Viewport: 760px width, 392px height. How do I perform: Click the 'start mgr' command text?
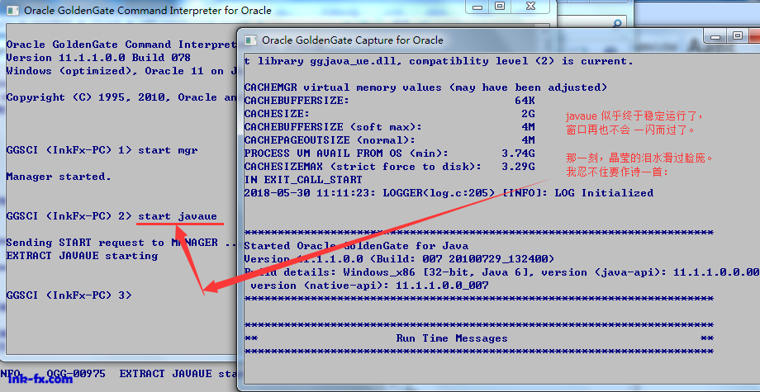pyautogui.click(x=168, y=150)
